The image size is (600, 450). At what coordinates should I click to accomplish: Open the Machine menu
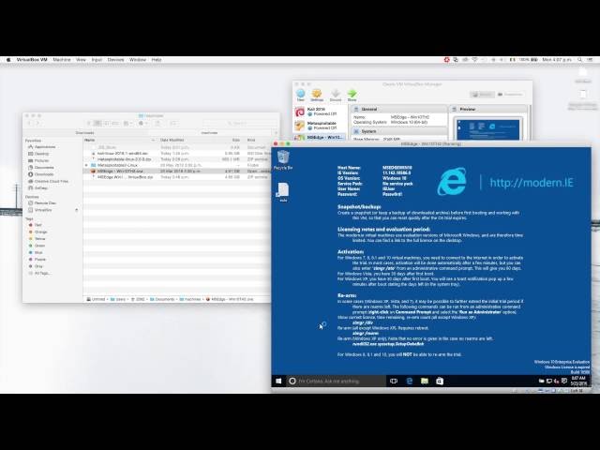pos(62,60)
